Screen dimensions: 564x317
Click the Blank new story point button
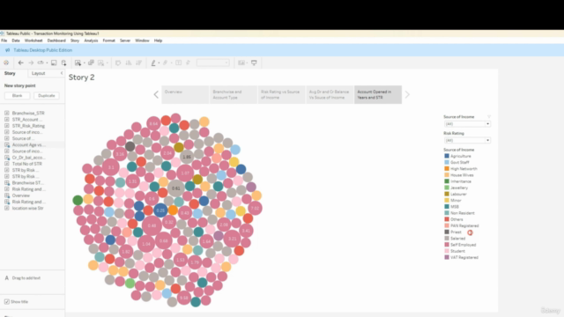[18, 96]
